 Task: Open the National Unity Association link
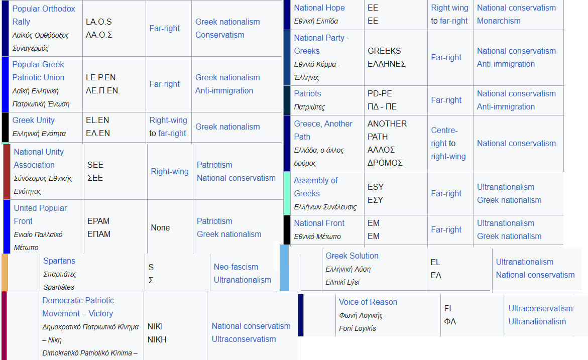coord(39,158)
